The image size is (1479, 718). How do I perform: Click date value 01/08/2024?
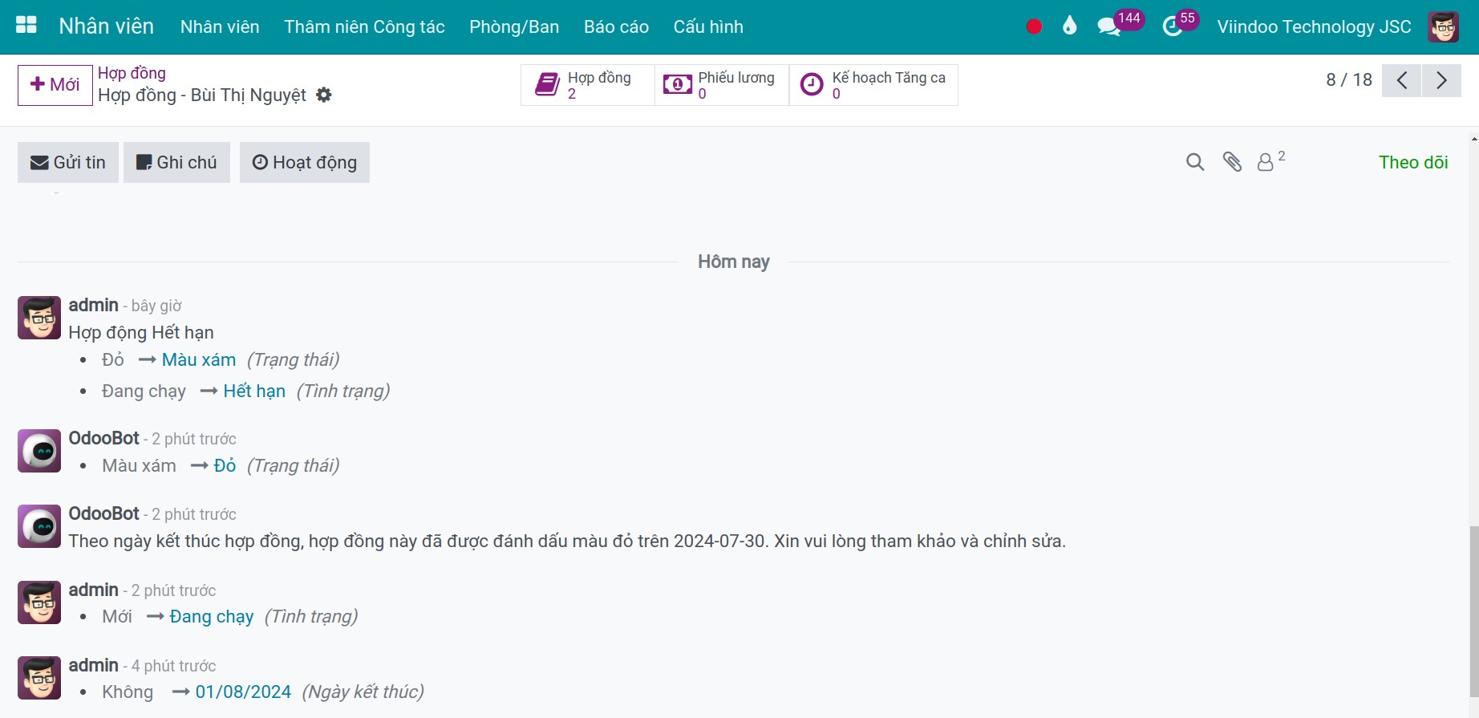tap(243, 692)
